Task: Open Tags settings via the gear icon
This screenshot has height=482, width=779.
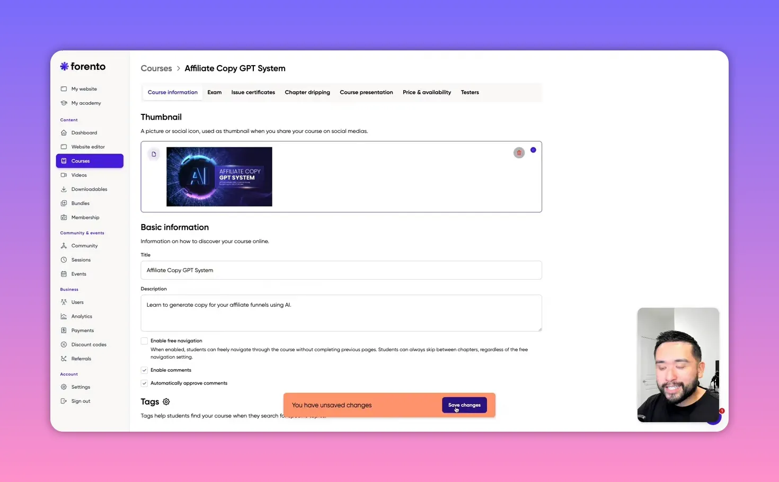Action: 166,401
